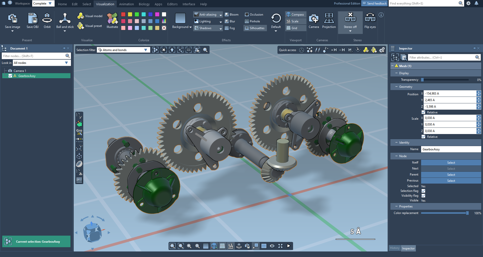Uncheck the GearboxAssy visibility checkbox
The image size is (483, 257).
point(10,76)
